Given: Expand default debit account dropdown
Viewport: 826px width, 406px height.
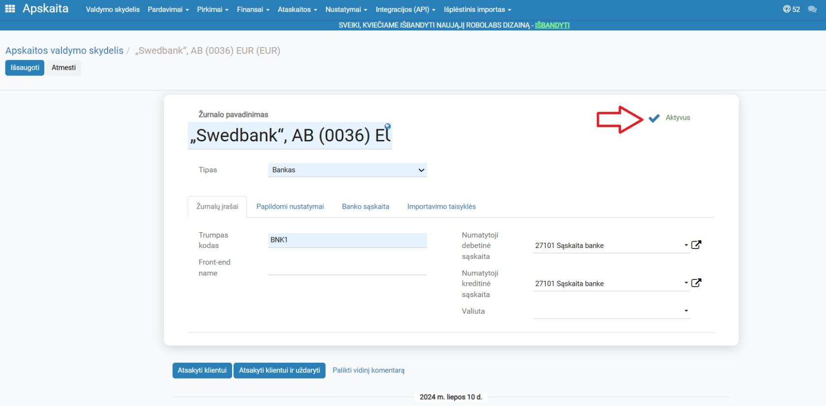Looking at the screenshot, I should tap(686, 245).
